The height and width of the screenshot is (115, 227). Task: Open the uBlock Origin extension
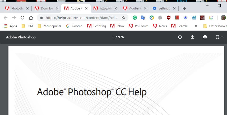tap(169, 18)
